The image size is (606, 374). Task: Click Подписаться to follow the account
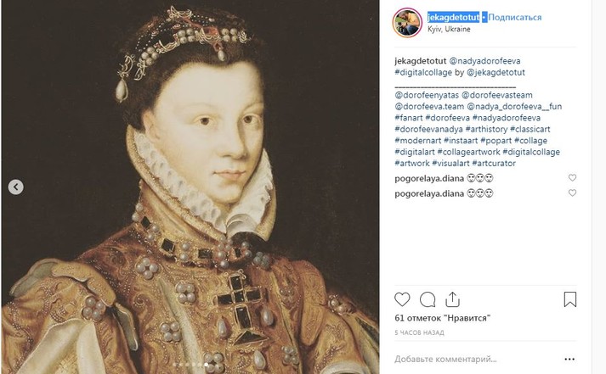(515, 17)
